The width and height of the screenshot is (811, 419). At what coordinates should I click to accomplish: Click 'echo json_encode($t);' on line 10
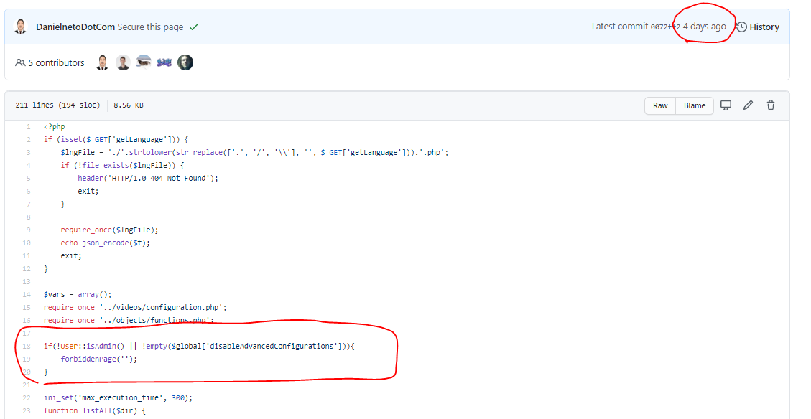click(105, 243)
